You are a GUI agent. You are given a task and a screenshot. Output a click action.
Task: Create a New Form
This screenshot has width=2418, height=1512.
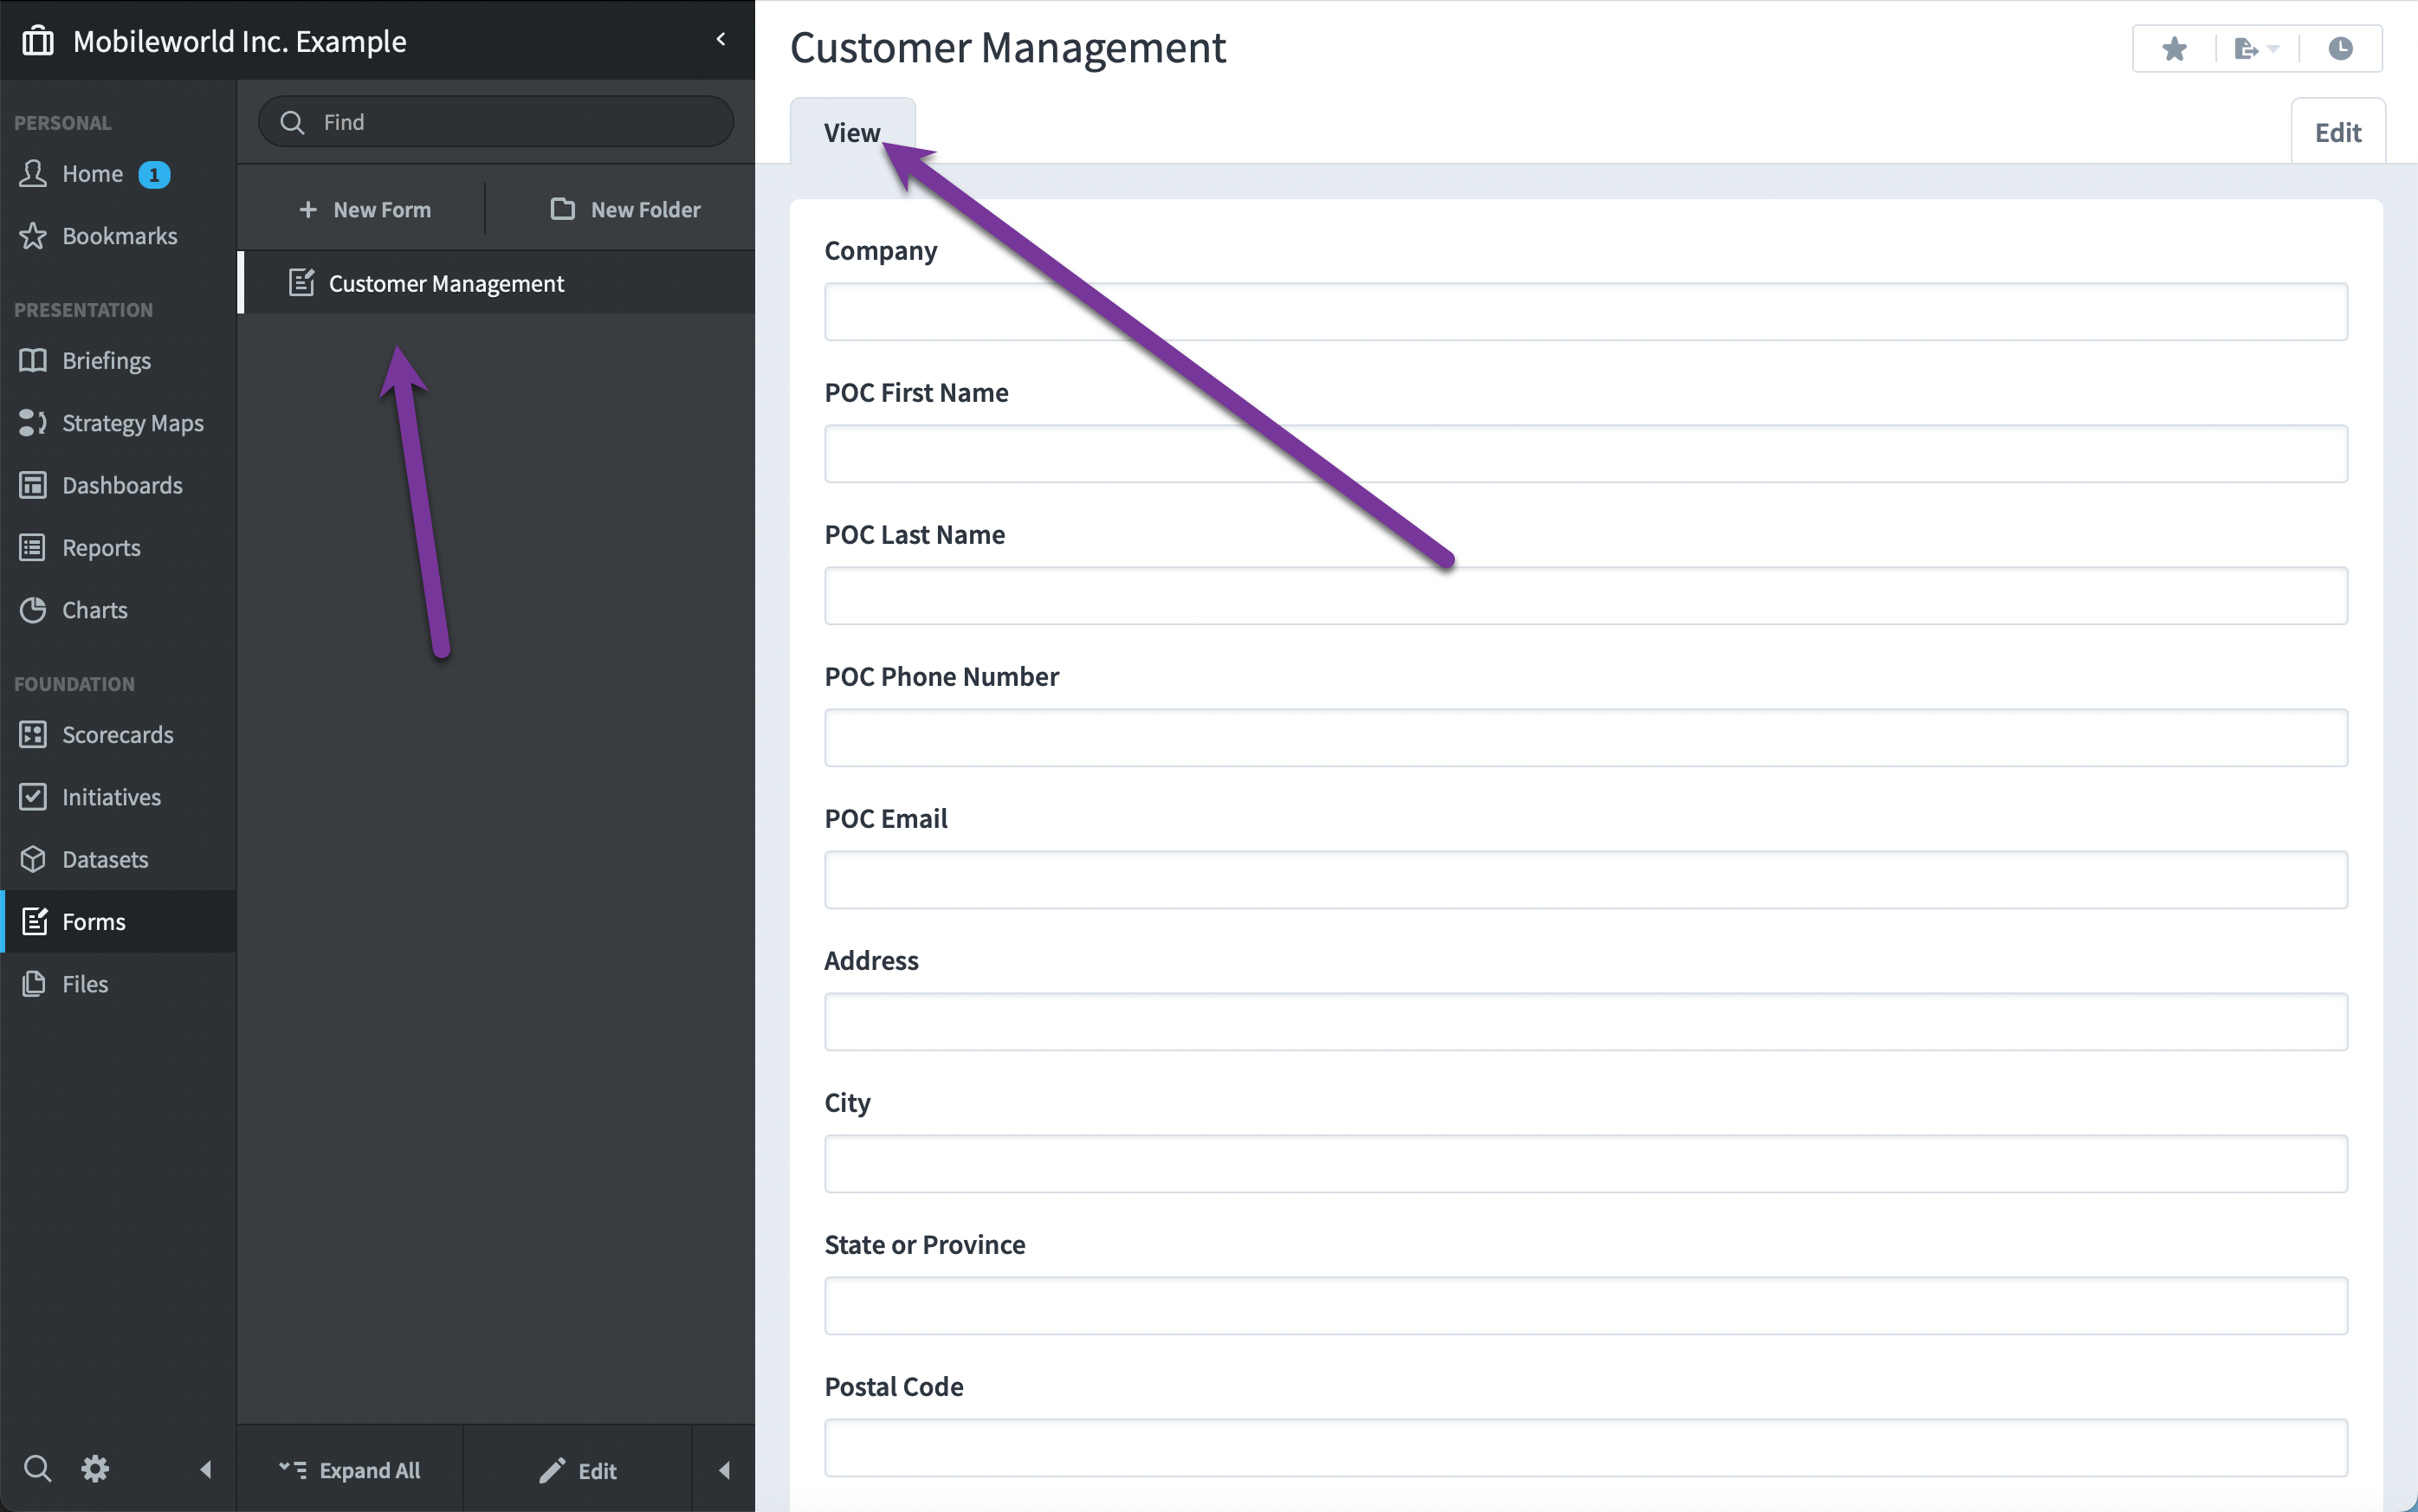pyautogui.click(x=365, y=209)
